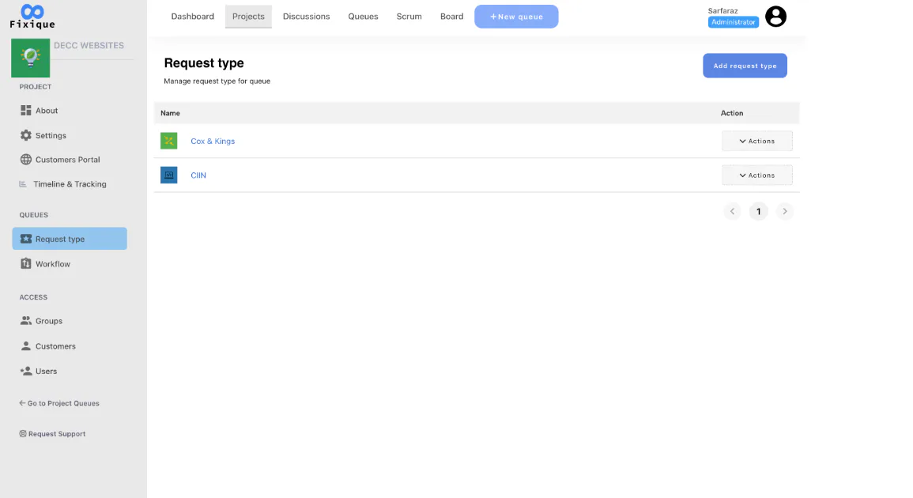The width and height of the screenshot is (913, 498).
Task: Click the Cox & Kings green icon
Action: 169,141
